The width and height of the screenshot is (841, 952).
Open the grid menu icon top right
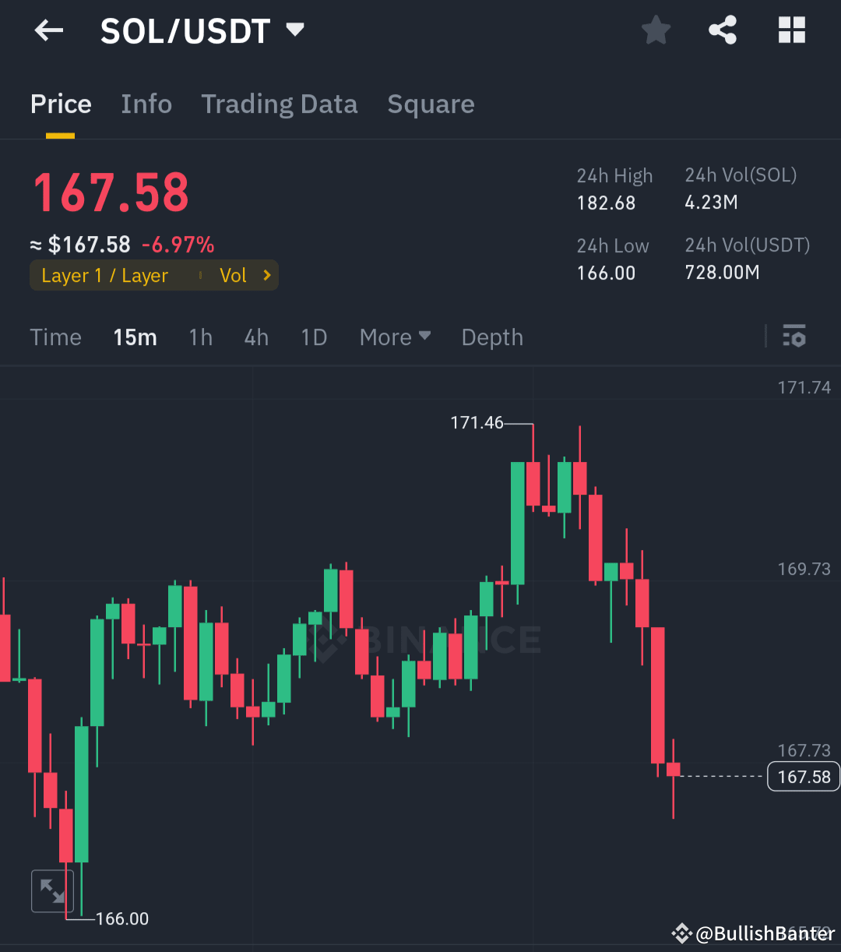pyautogui.click(x=792, y=30)
